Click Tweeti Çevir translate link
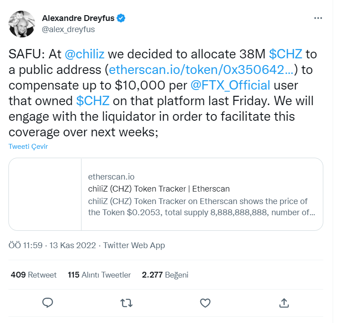Screen dimensions: 342x323 [x=28, y=147]
